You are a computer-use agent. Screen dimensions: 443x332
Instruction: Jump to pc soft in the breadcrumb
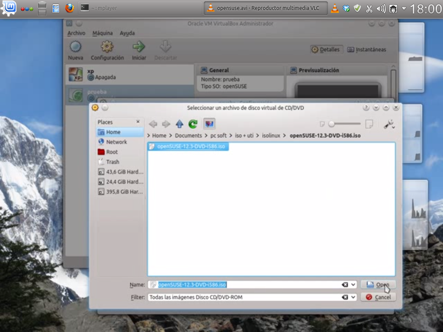218,135
